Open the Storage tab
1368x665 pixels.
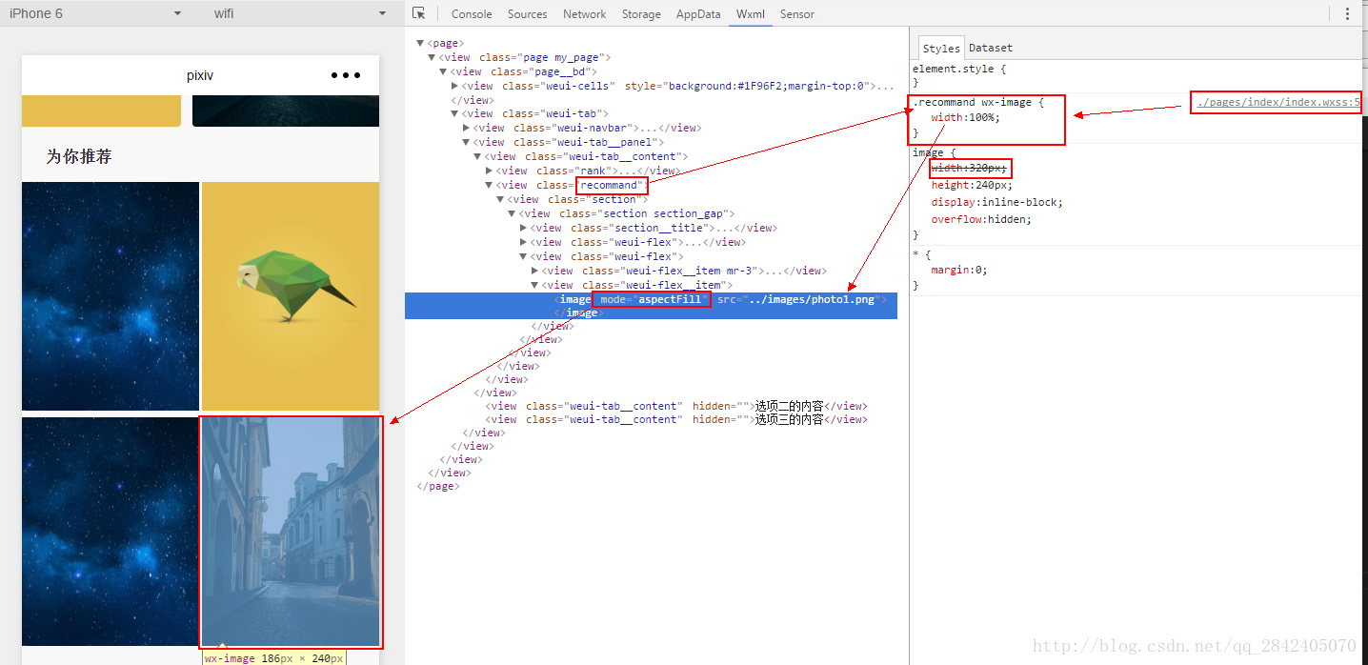641,14
